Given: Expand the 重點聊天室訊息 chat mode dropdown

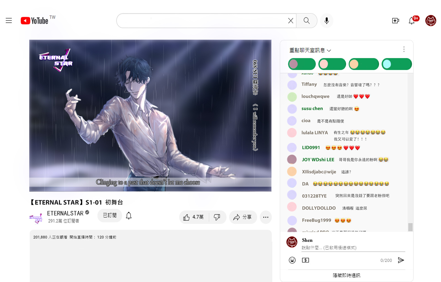Looking at the screenshot, I should click(x=310, y=50).
